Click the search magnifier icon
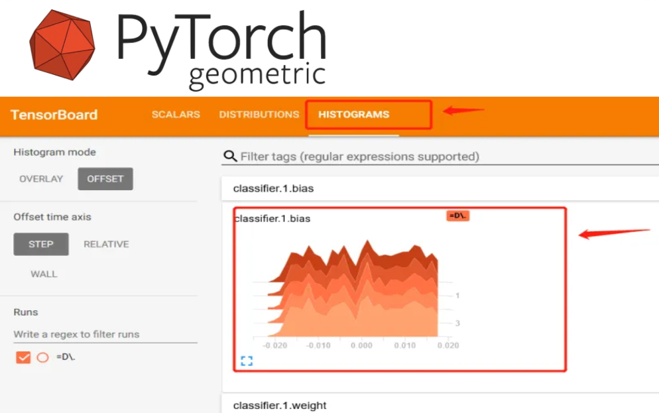This screenshot has height=413, width=659. click(x=230, y=156)
